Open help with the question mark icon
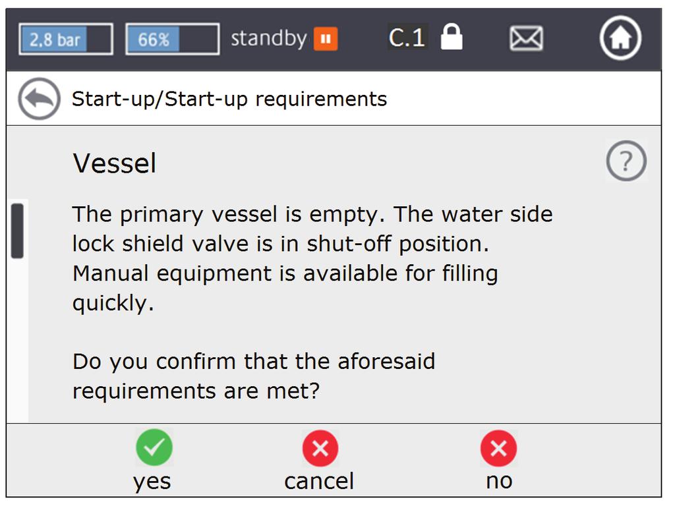The height and width of the screenshot is (510, 675). pyautogui.click(x=626, y=161)
